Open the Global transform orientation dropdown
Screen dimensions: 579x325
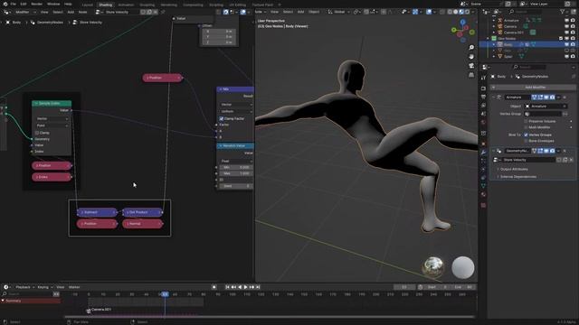(339, 12)
